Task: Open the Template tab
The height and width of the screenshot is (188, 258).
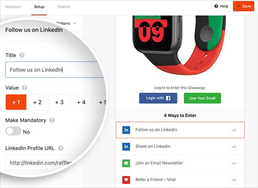Action: pos(12,7)
